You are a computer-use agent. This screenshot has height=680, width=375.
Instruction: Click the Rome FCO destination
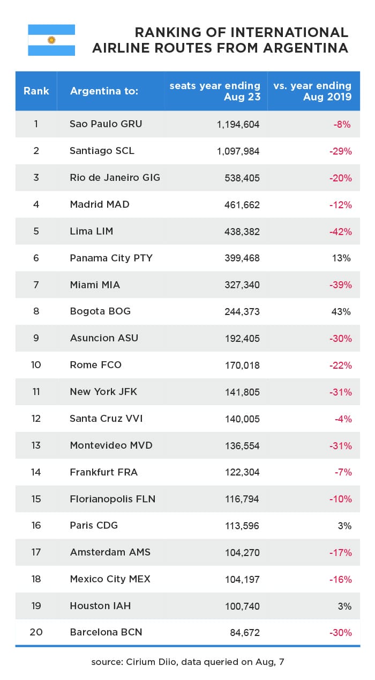point(96,365)
